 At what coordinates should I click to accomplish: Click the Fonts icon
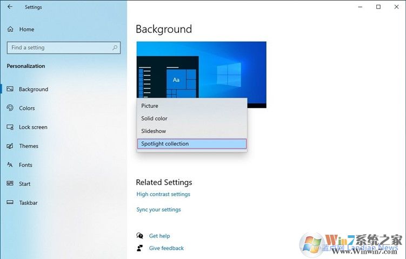pyautogui.click(x=10, y=165)
